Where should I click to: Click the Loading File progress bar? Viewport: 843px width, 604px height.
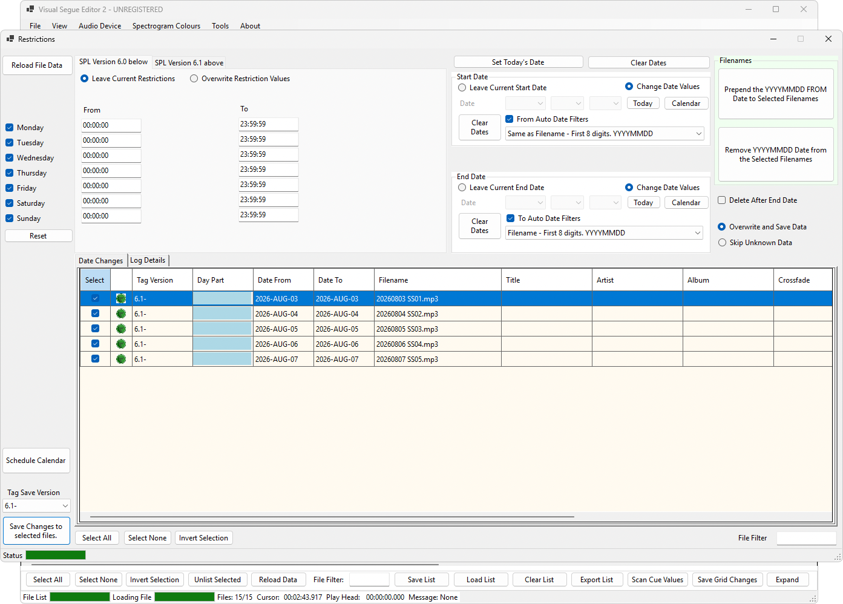(185, 597)
